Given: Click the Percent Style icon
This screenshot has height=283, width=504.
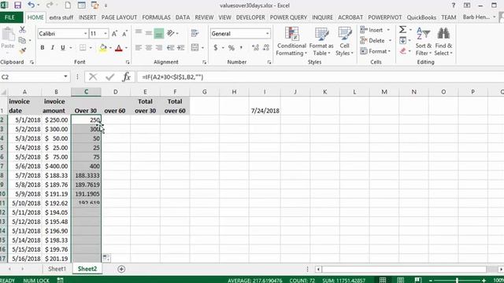Looking at the screenshot, I should (x=232, y=48).
